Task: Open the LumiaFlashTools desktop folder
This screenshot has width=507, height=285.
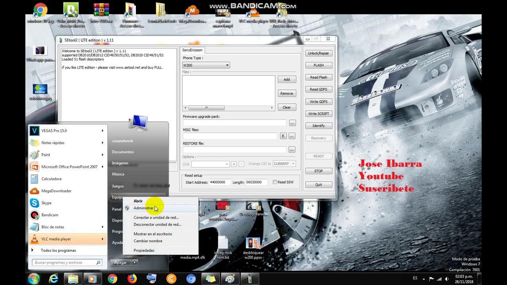Action: click(x=162, y=13)
